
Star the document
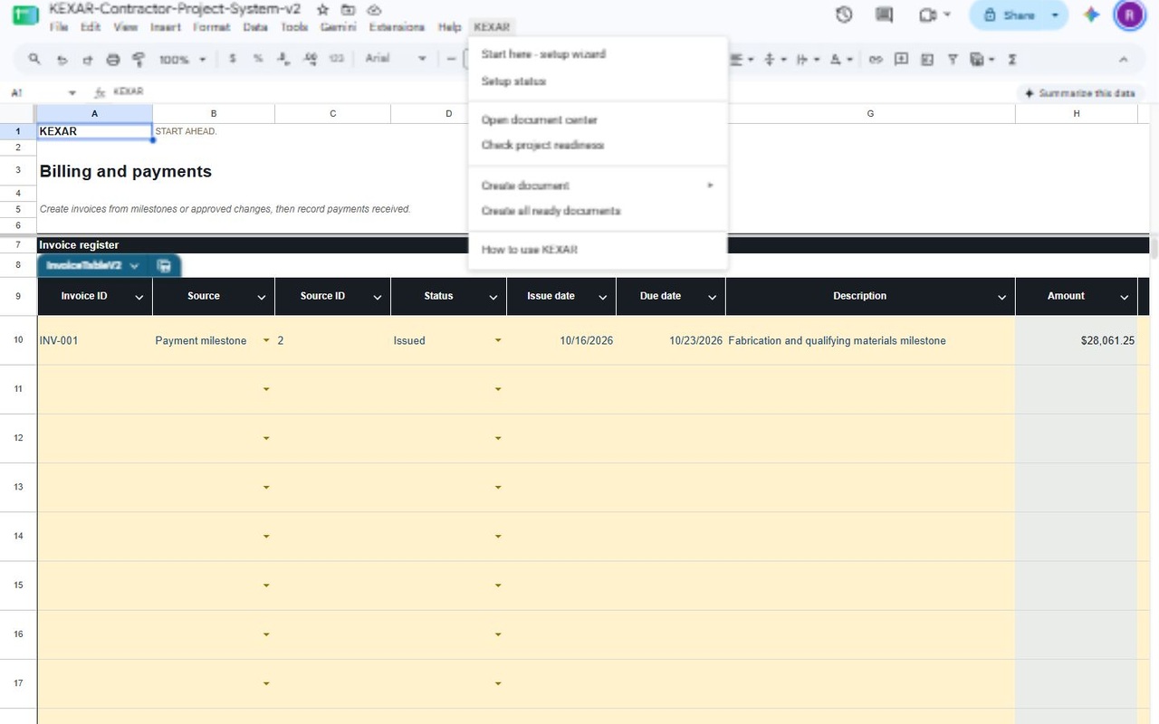click(x=322, y=9)
